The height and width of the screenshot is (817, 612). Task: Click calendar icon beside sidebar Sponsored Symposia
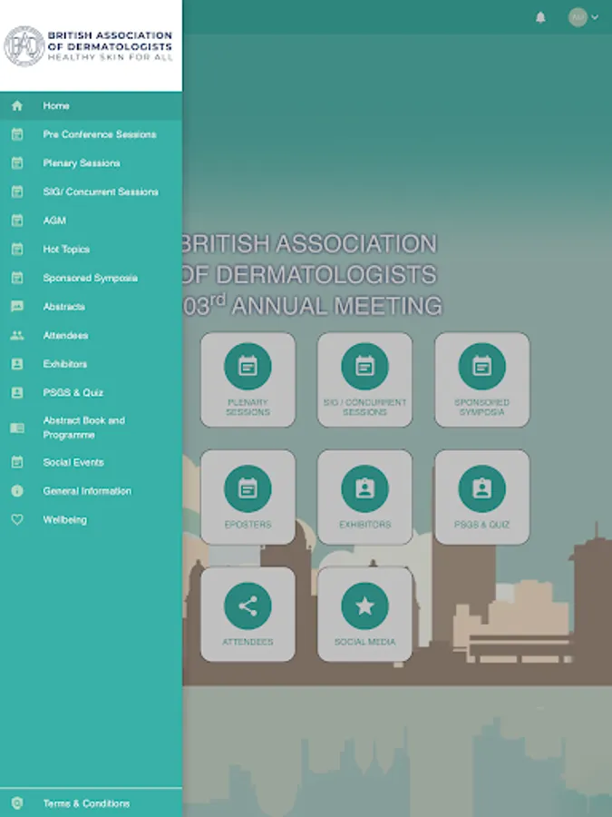point(17,278)
